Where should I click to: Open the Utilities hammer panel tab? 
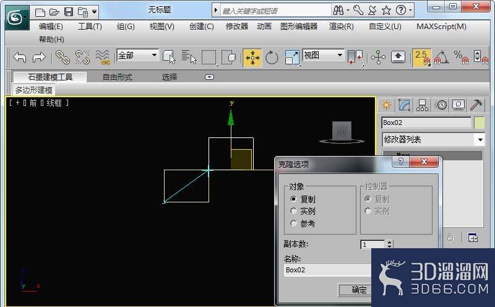pyautogui.click(x=476, y=105)
